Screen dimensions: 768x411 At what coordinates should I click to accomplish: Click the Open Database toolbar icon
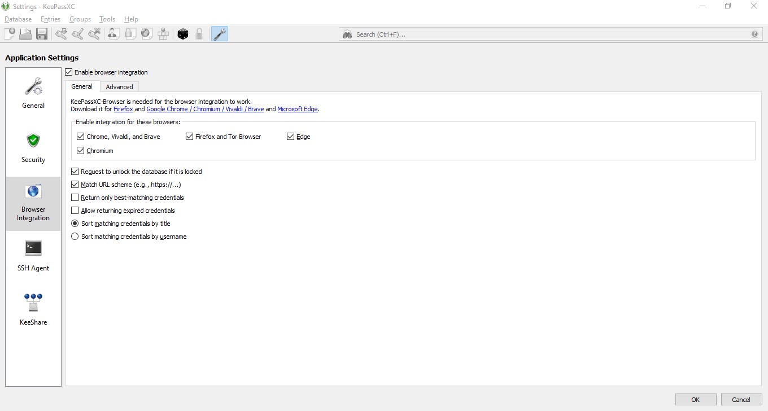(25, 34)
